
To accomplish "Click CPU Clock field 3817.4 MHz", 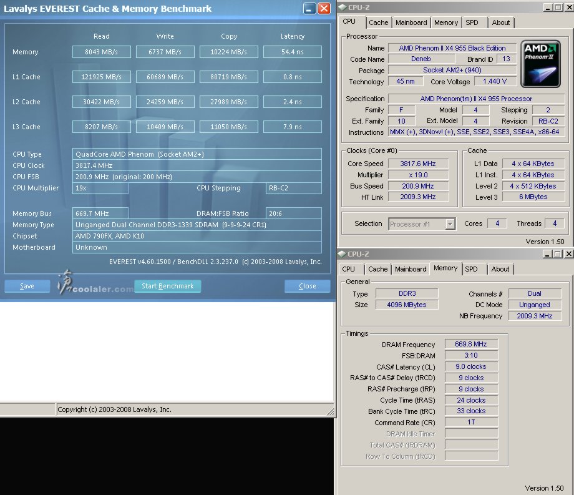I will point(197,165).
